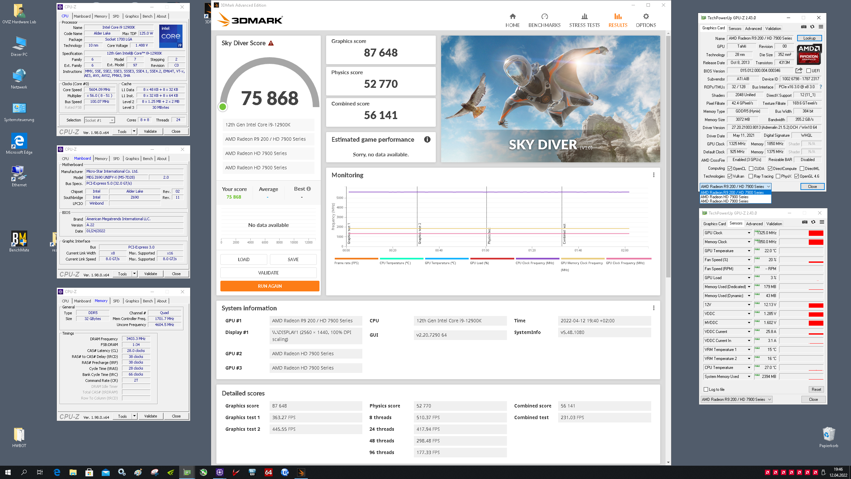Image resolution: width=851 pixels, height=479 pixels.
Task: Open the STRESS TESTS section
Action: [584, 20]
